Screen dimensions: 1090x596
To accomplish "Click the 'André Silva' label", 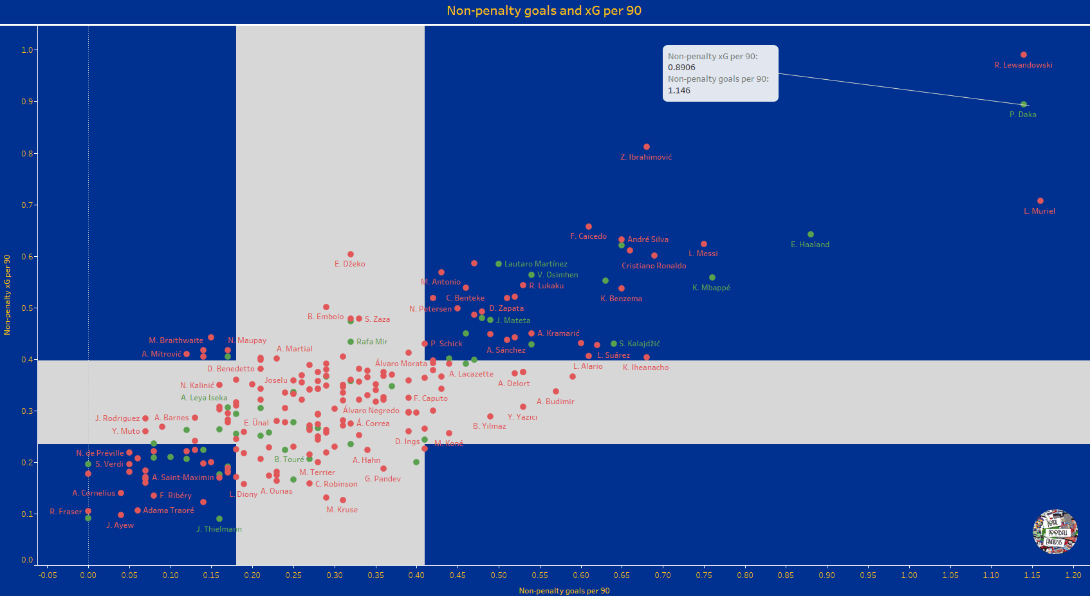I will [x=648, y=239].
